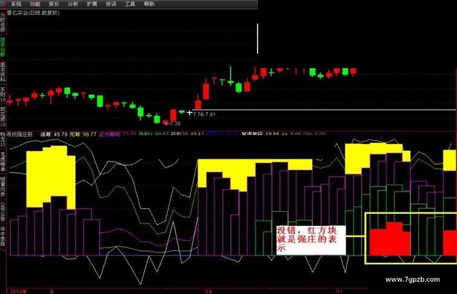457x294 pixels.
Task: Click the white crosshair marker beside 7.76-7.81
Action: (189, 113)
